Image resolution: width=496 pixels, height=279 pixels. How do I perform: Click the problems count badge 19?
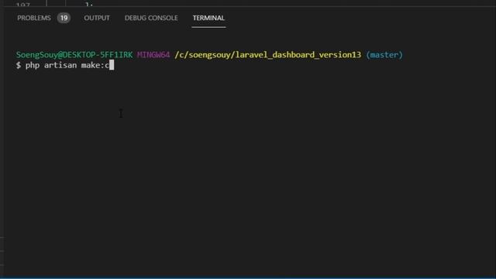[64, 18]
